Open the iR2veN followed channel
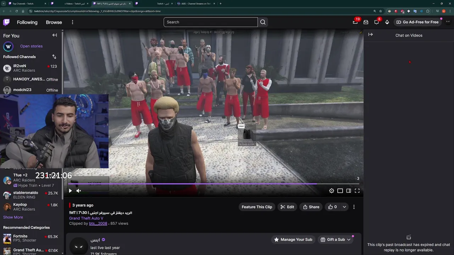The image size is (454, 255). 31,68
